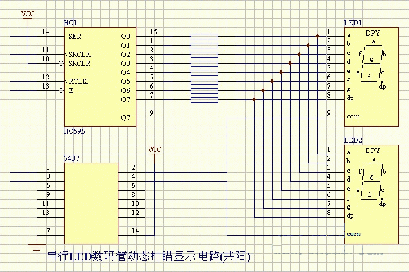Select the com pin of LED1

[353, 116]
